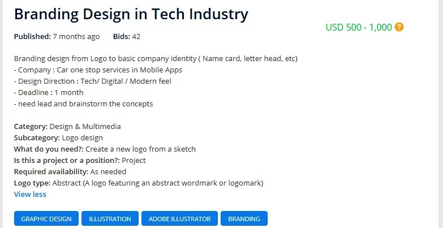This screenshot has width=443, height=228.
Task: Click the Required availability As needed line
Action: [x=70, y=171]
